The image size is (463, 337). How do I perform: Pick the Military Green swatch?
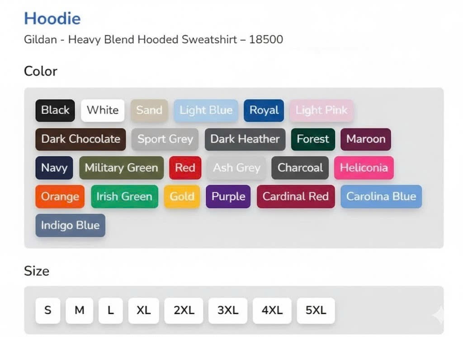tap(121, 168)
